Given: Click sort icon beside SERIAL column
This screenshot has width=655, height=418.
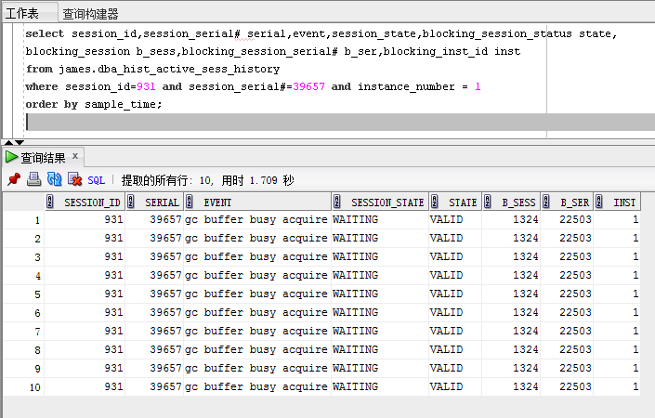Looking at the screenshot, I should [131, 202].
